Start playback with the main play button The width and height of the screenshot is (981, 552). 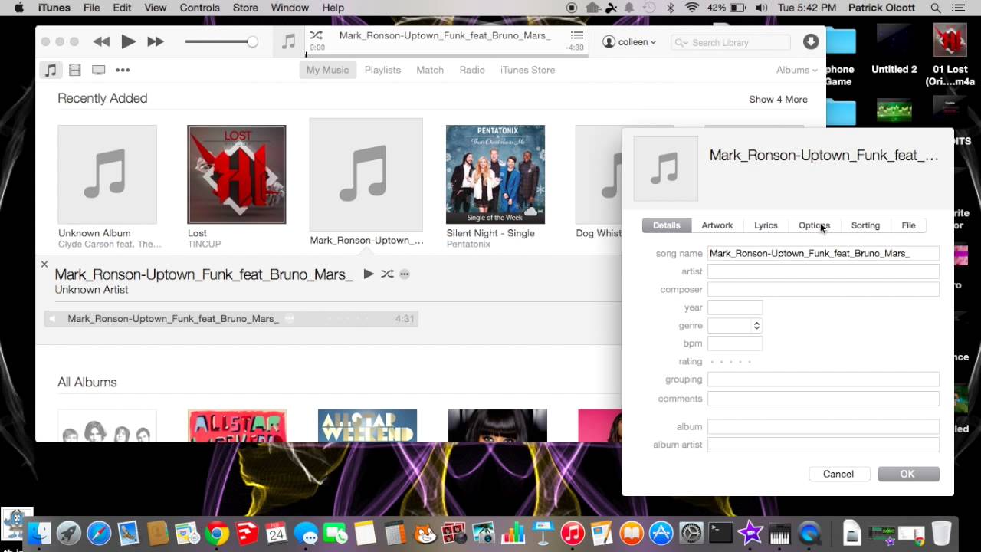129,42
